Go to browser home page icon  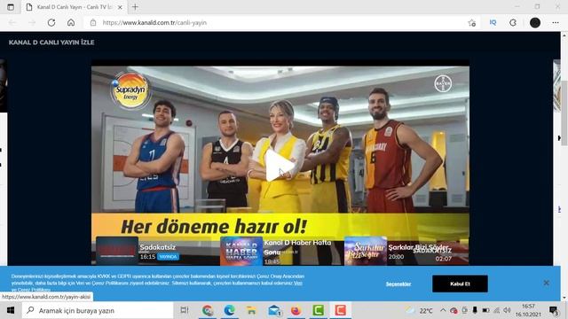(71, 22)
